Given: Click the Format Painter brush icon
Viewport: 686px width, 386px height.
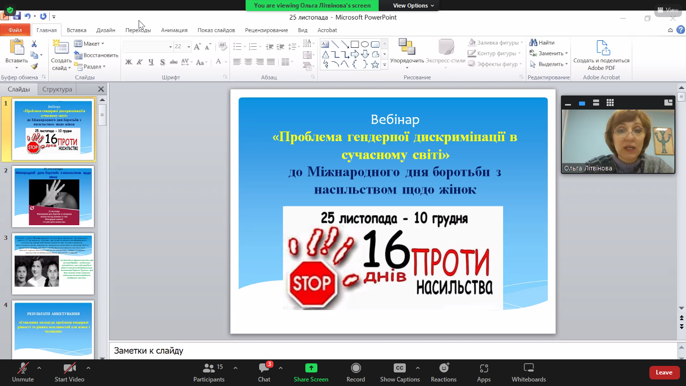Looking at the screenshot, I should (x=34, y=66).
